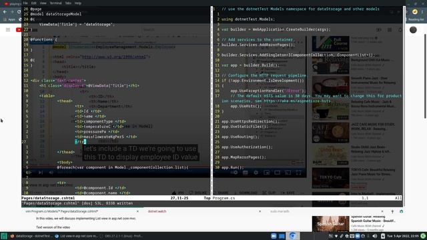The image size is (427, 240).
Task: Click the Zoom icon on the taskbar
Action: [274, 236]
